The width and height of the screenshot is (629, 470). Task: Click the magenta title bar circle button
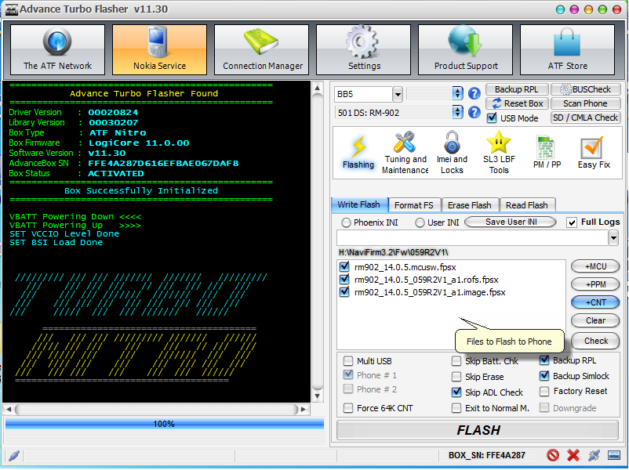[x=574, y=9]
